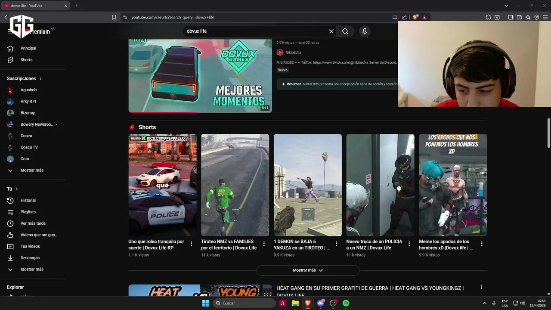Open Spotify from the taskbar

(x=346, y=303)
